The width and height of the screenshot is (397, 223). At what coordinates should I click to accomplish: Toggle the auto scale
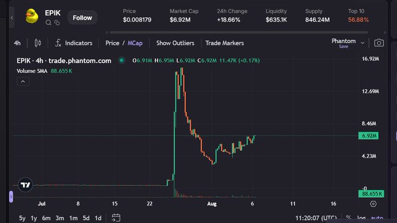[377, 218]
